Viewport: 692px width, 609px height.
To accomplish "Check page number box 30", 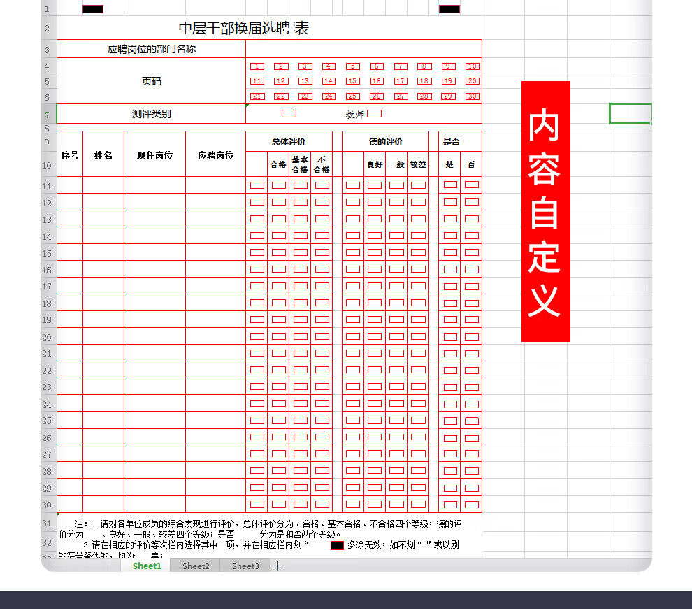I will tap(473, 96).
